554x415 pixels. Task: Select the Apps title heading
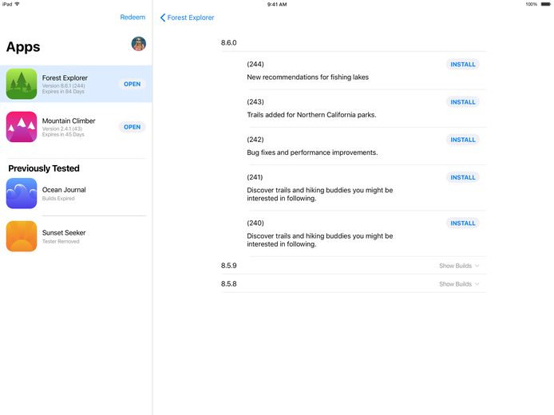23,47
